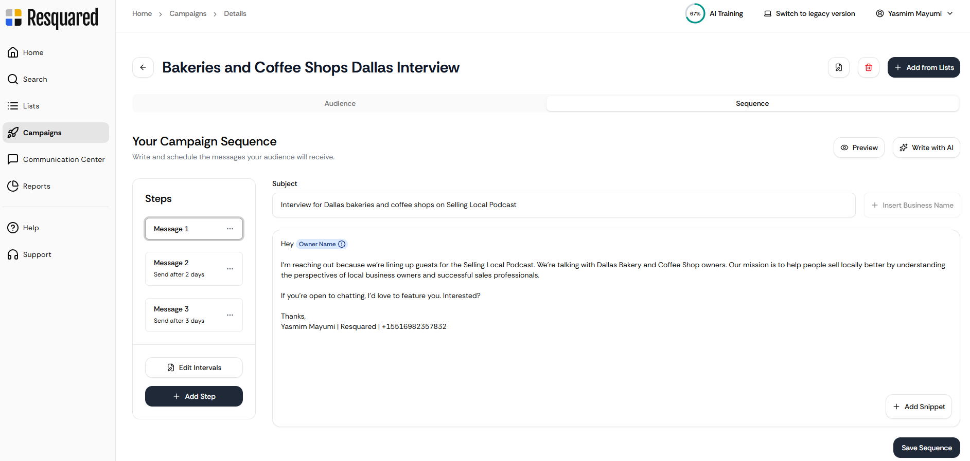This screenshot has height=461, width=970.
Task: Open Message 3 three-dot options menu
Action: tap(230, 315)
